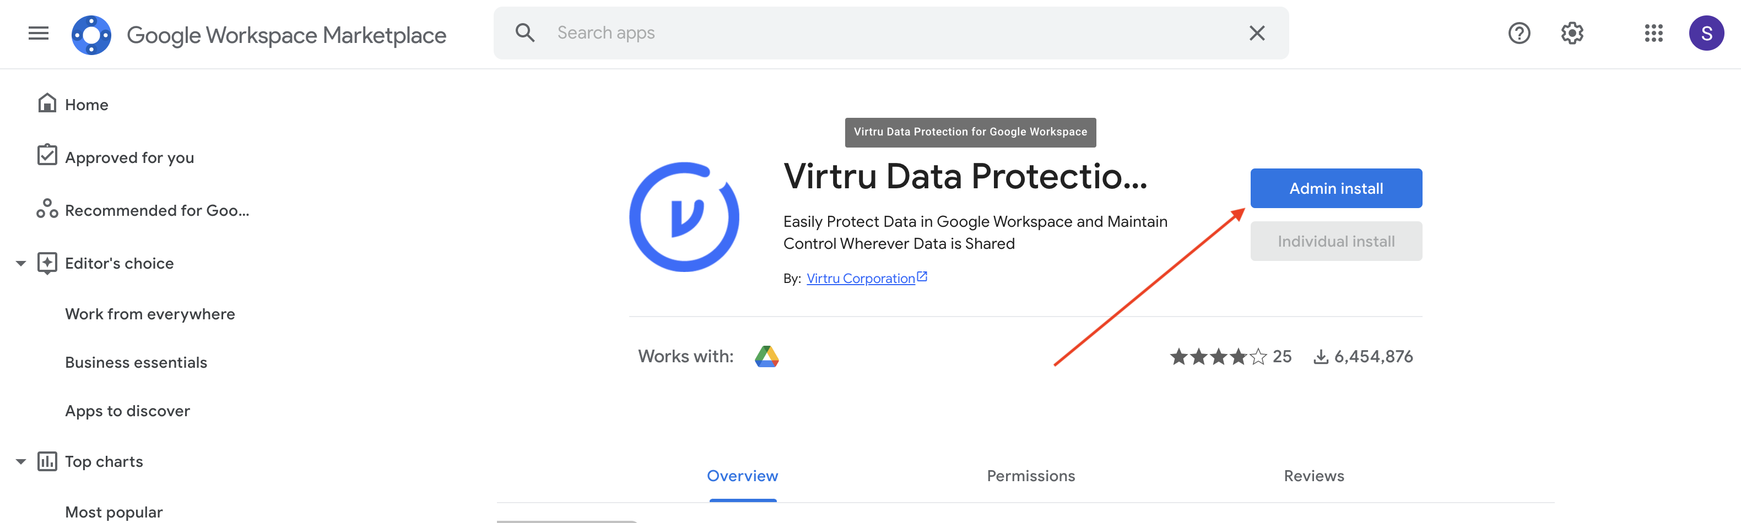Open the Virtru Corporation link

pyautogui.click(x=862, y=277)
